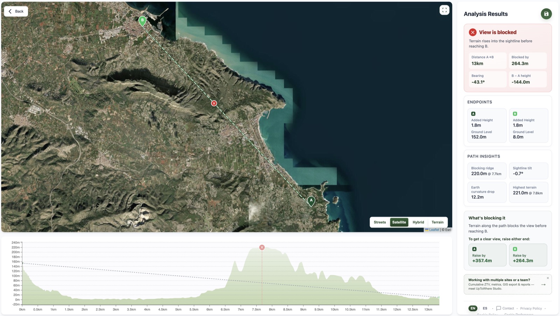Viewport: 560px width, 316px height.
Task: Click B badge in raise suggestion card
Action: click(x=515, y=249)
